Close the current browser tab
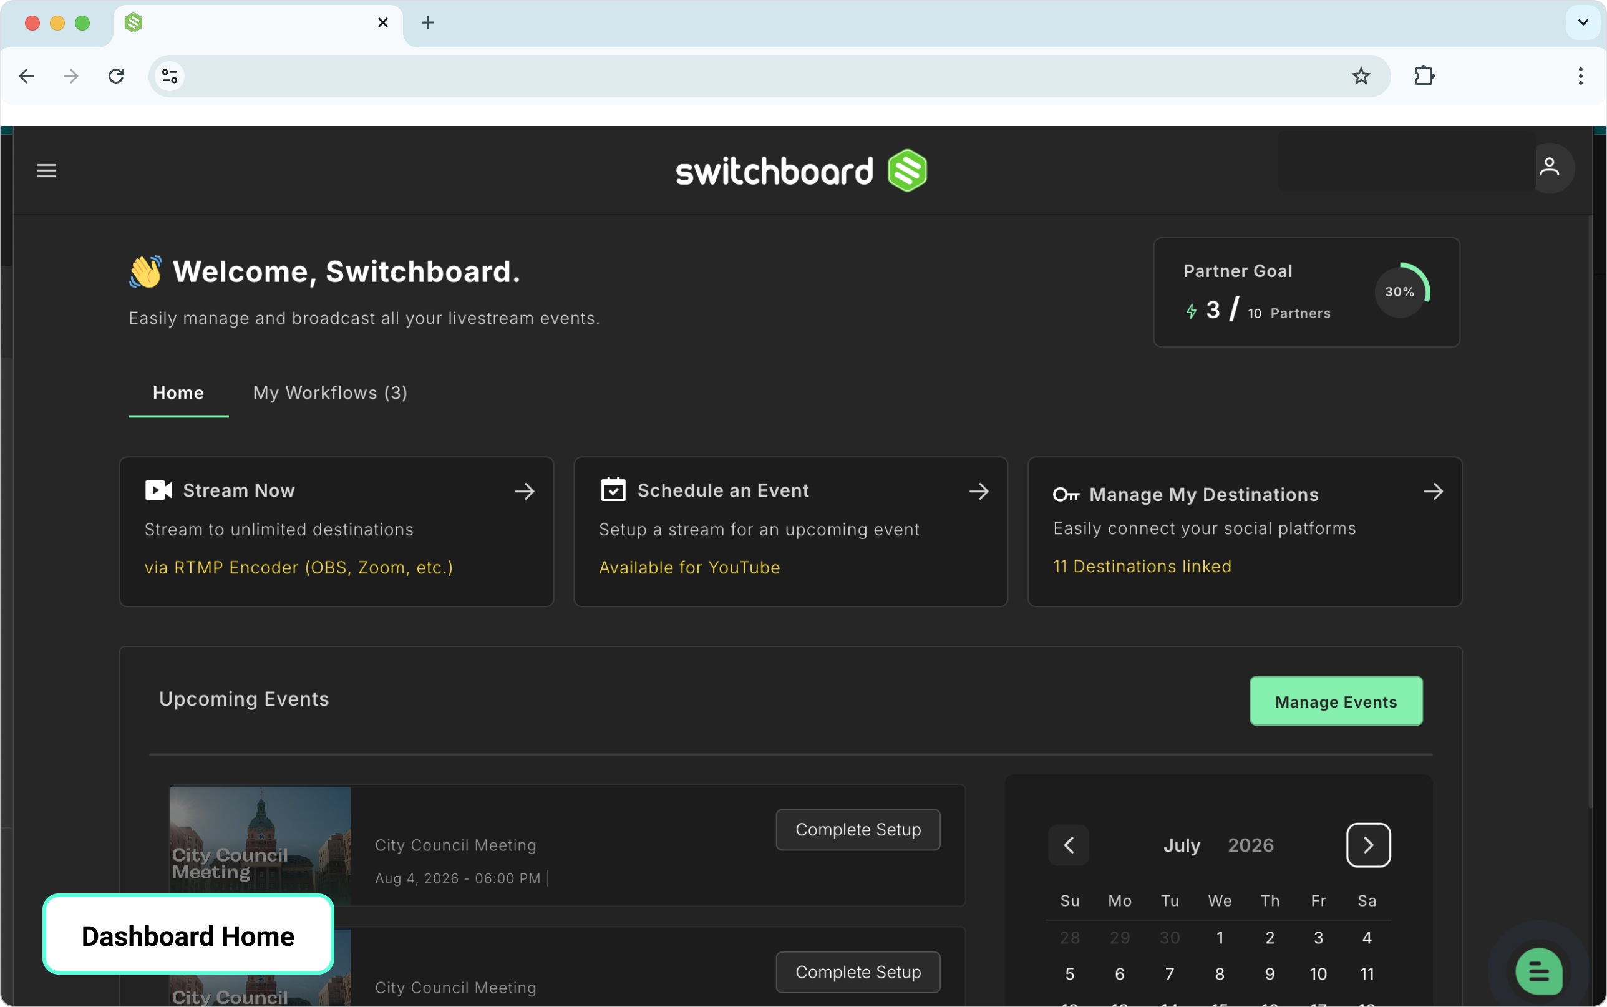Viewport: 1607px width, 1007px height. pos(383,22)
